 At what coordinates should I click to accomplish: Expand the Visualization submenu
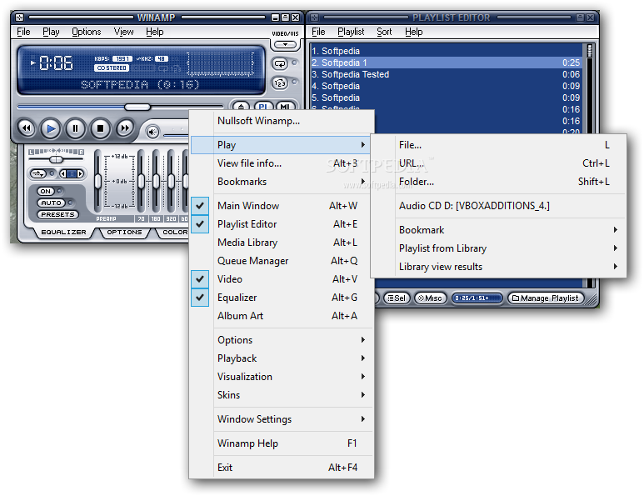coord(282,377)
